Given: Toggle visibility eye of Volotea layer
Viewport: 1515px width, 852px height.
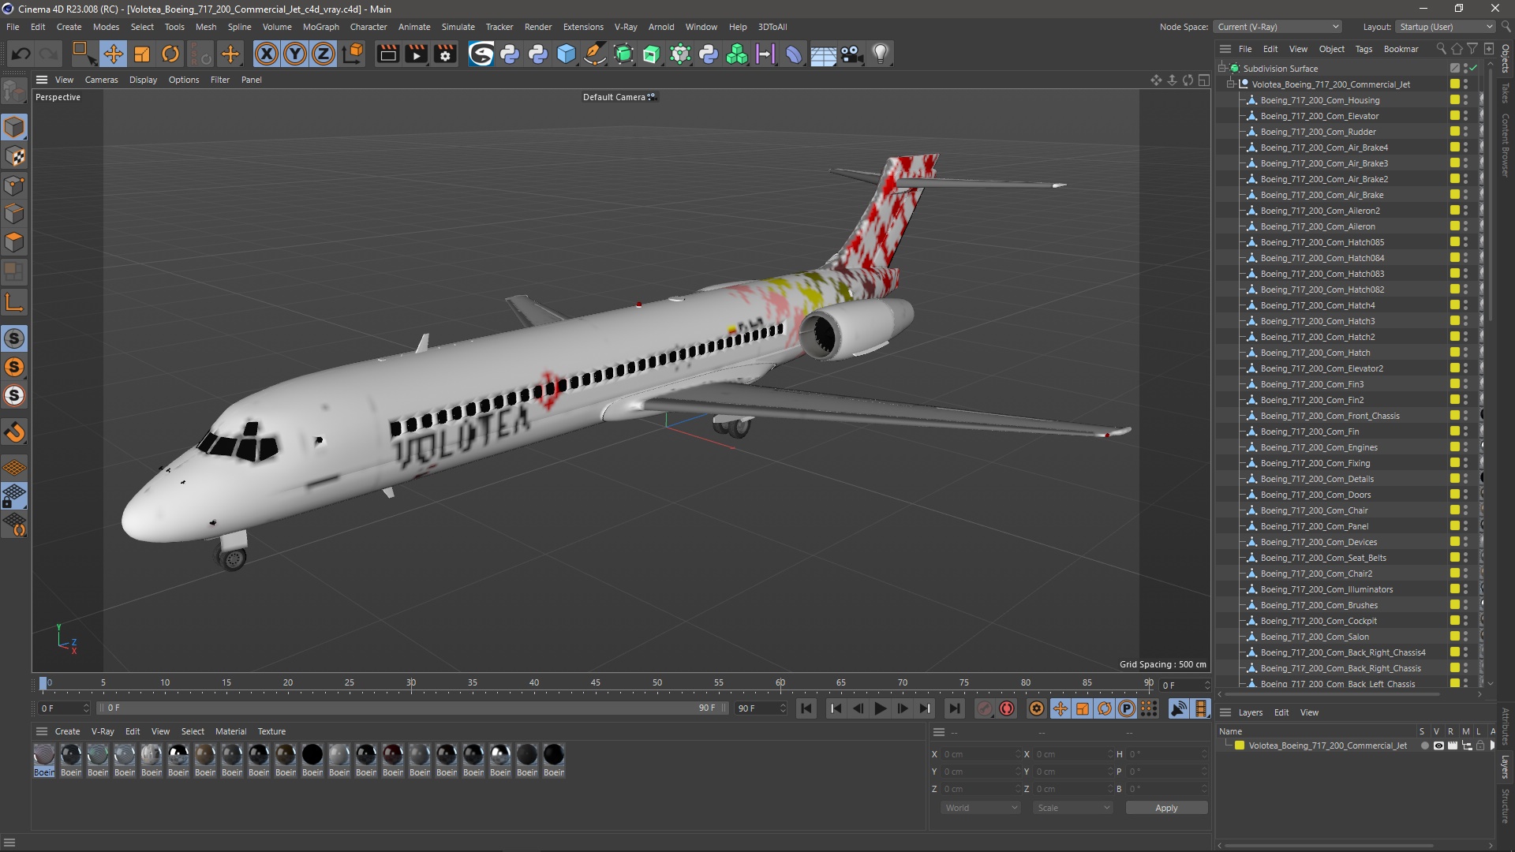Looking at the screenshot, I should pyautogui.click(x=1438, y=745).
